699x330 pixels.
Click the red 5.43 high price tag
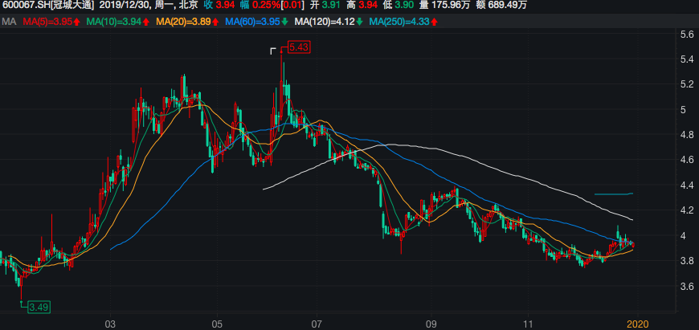point(298,48)
